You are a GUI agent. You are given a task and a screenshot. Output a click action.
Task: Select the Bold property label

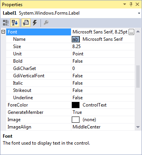pos(18,61)
